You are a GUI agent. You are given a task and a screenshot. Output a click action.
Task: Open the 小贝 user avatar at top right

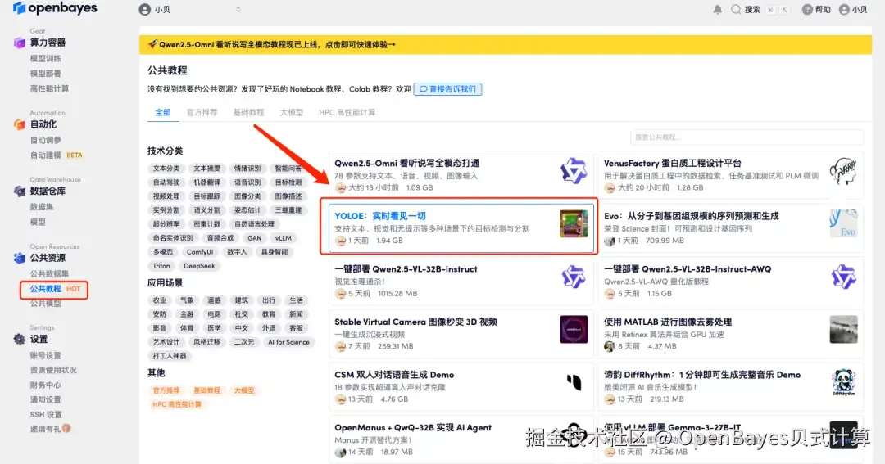[x=844, y=10]
